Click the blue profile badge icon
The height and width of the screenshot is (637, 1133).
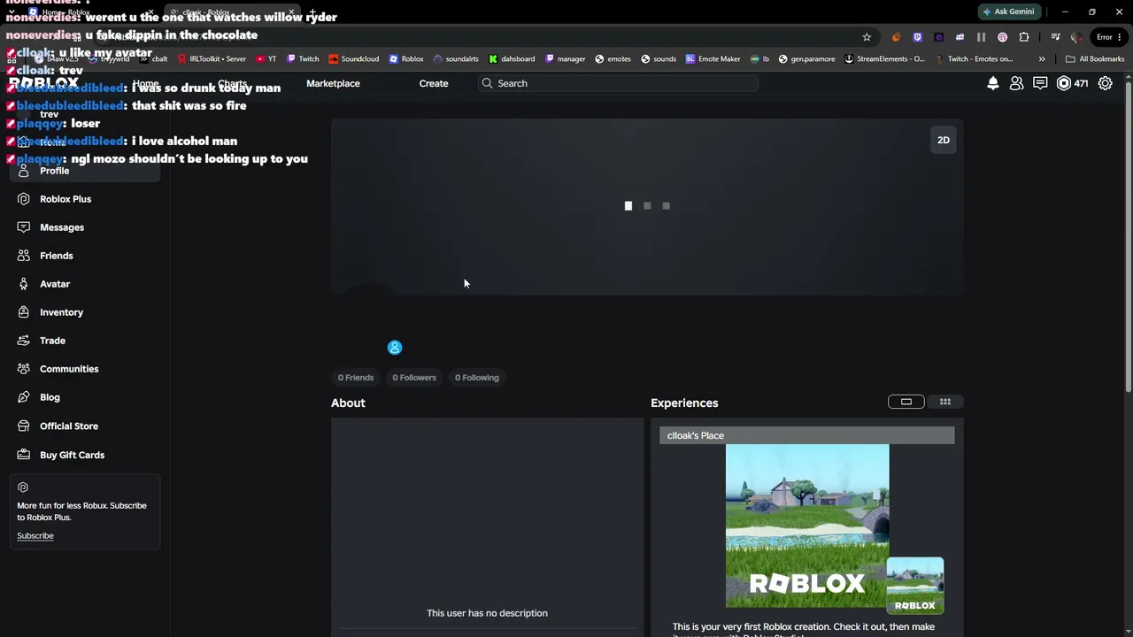click(x=395, y=348)
